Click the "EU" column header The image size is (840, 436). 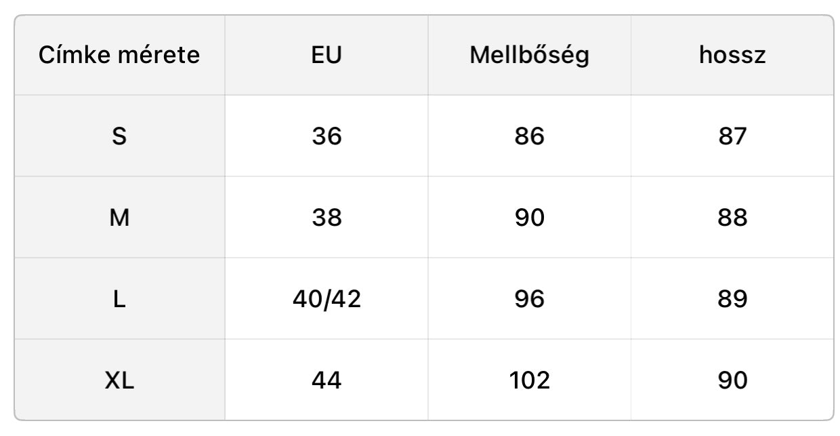[327, 55]
